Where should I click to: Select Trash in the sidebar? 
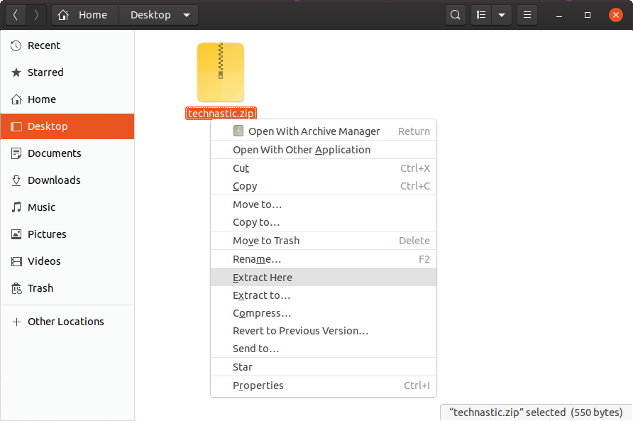(40, 288)
